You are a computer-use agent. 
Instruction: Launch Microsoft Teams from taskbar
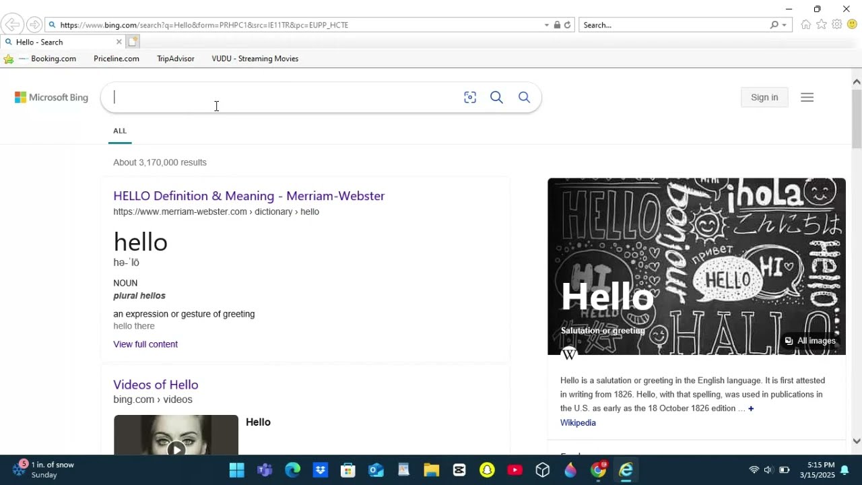pyautogui.click(x=265, y=470)
